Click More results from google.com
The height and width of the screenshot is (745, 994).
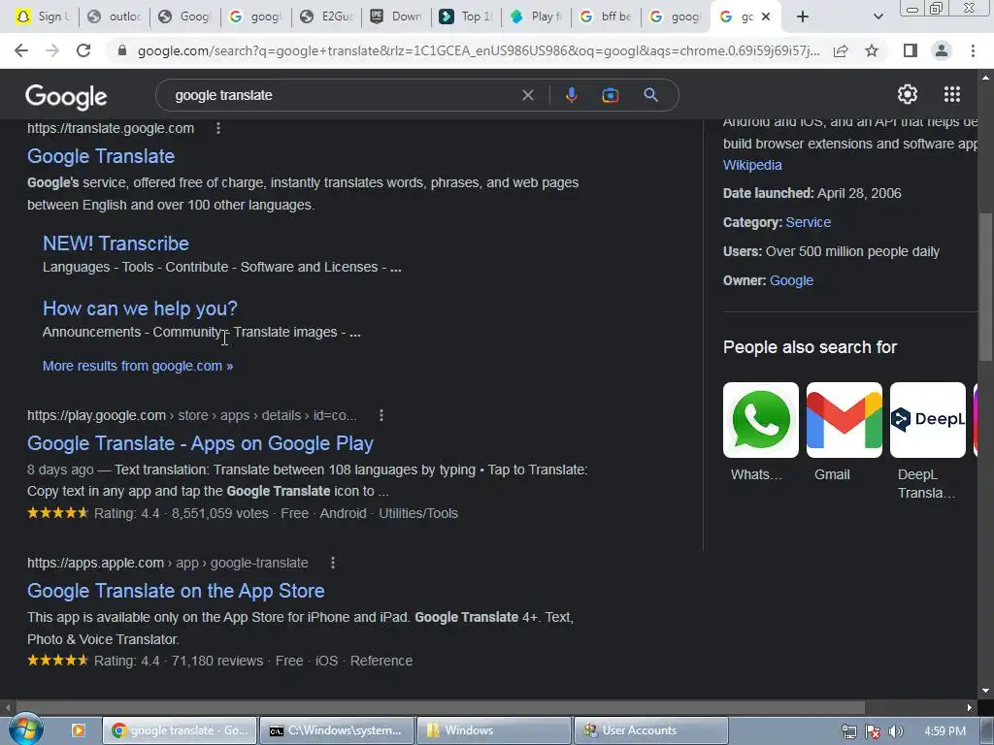coord(138,366)
